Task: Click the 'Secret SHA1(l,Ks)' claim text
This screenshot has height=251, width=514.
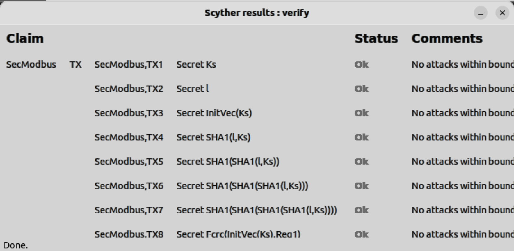Action: [213, 137]
